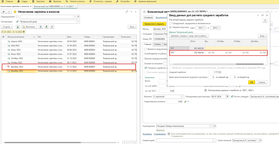Uncheck the Организация filter checkbox
279x144 pixels.
17,21
